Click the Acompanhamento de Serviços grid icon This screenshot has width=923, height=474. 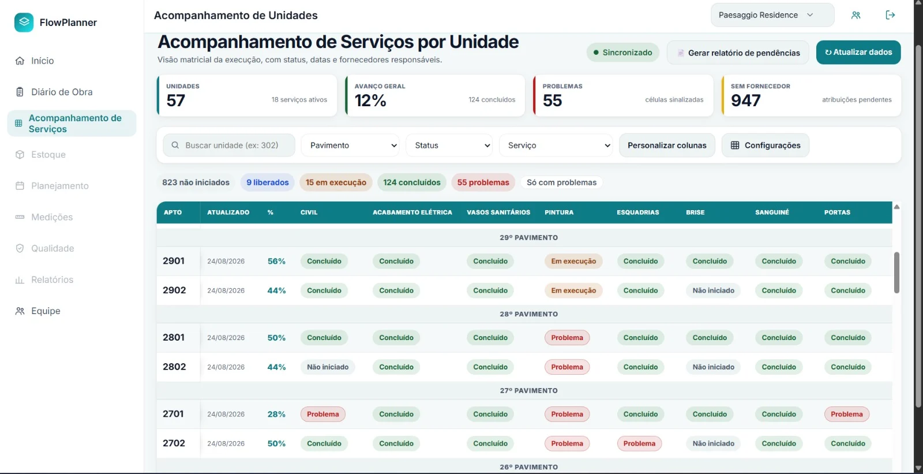pyautogui.click(x=18, y=124)
